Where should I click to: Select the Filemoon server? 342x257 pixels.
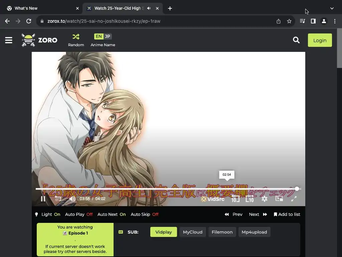point(222,232)
